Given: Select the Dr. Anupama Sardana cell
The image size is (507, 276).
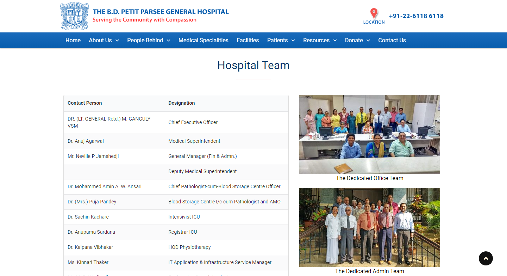Looking at the screenshot, I should [114, 232].
